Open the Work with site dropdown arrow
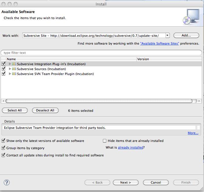Viewport: 204px width, 192px height. click(x=167, y=35)
